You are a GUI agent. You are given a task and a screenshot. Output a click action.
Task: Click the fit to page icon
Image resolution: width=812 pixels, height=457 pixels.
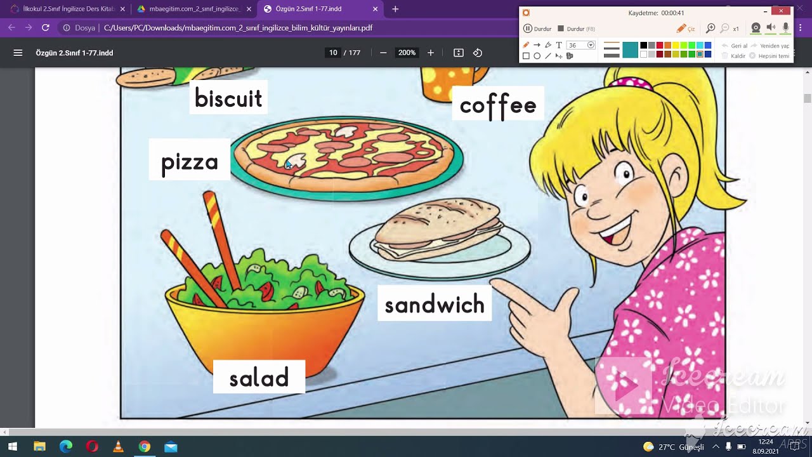point(459,53)
